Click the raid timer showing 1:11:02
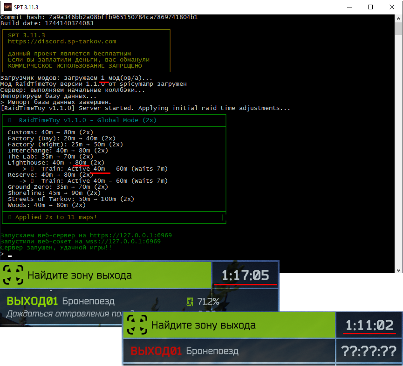The width and height of the screenshot is (403, 366). (x=369, y=325)
